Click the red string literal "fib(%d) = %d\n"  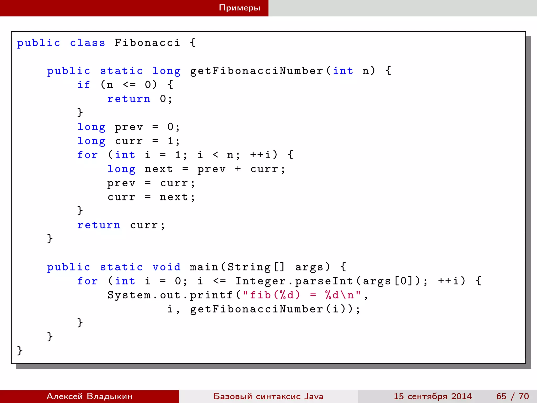[x=302, y=295]
